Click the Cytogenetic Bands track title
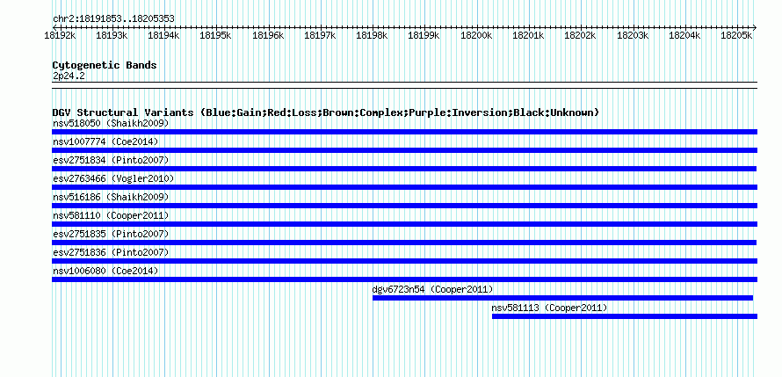 click(105, 65)
